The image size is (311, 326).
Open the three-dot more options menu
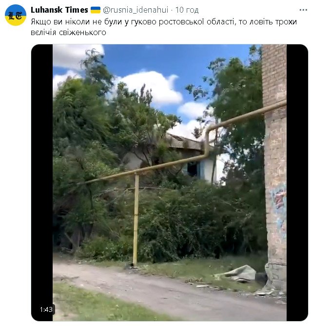pos(303,10)
